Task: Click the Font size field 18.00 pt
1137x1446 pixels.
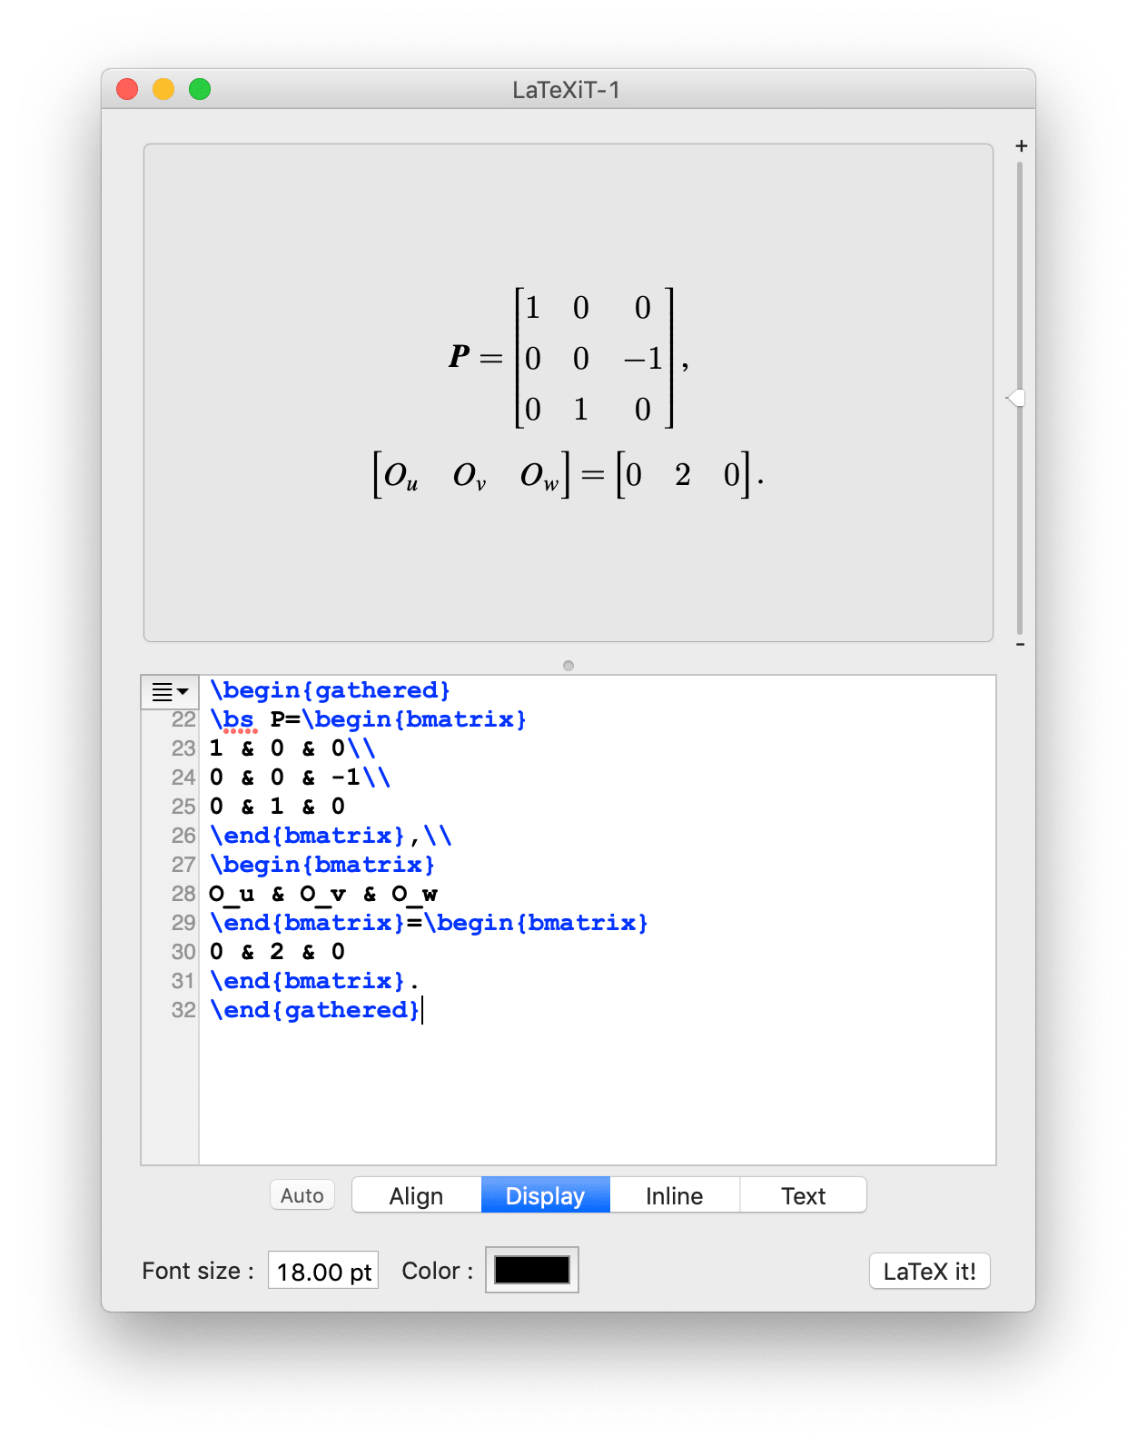Action: pos(323,1271)
